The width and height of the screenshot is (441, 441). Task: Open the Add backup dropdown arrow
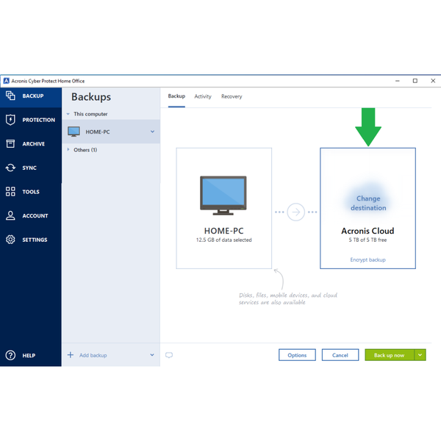(x=152, y=355)
